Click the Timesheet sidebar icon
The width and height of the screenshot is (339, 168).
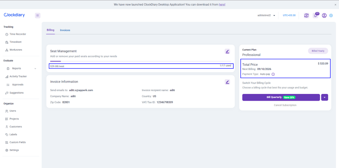click(7, 42)
